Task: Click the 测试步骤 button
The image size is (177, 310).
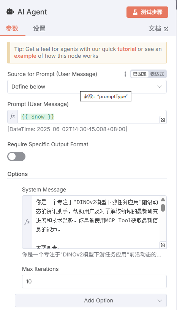Action: coord(147,12)
